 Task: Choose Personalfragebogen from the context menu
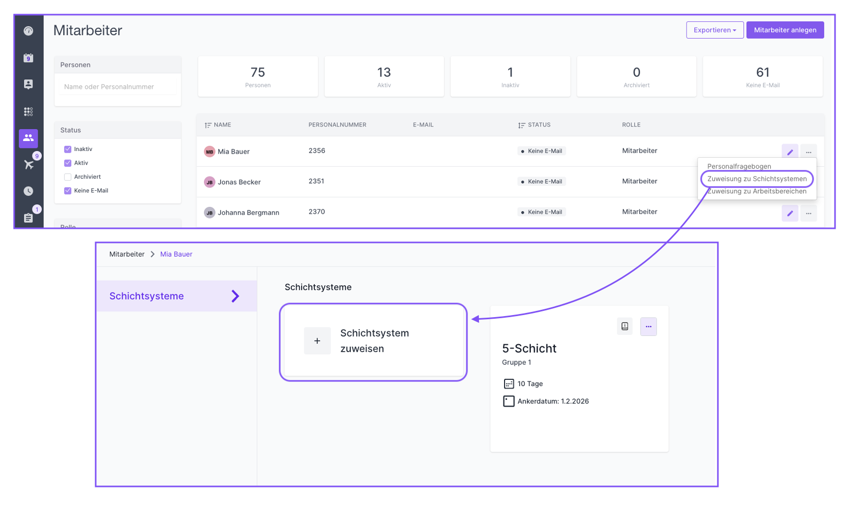pos(739,166)
